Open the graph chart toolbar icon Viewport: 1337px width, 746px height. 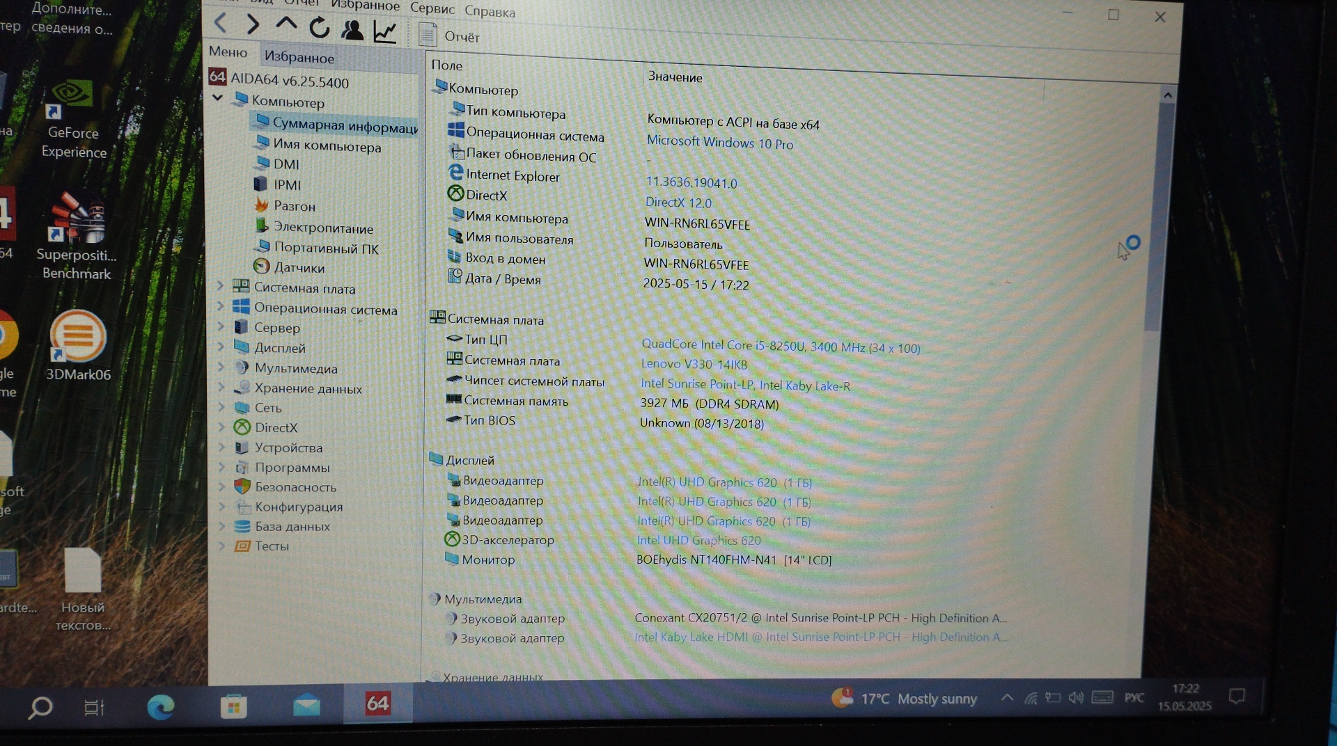(385, 31)
